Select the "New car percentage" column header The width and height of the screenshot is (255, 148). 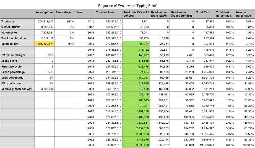click(244, 14)
